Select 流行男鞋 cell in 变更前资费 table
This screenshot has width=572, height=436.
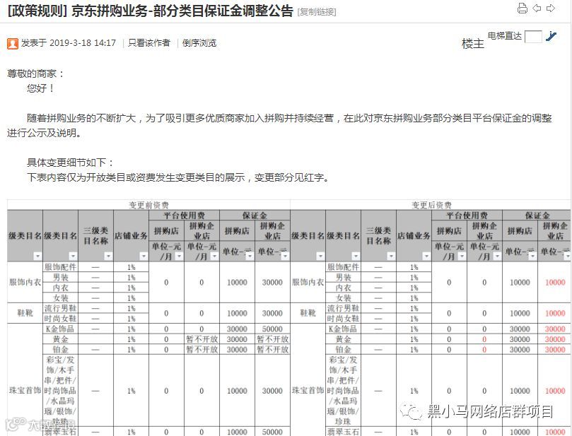click(61, 308)
